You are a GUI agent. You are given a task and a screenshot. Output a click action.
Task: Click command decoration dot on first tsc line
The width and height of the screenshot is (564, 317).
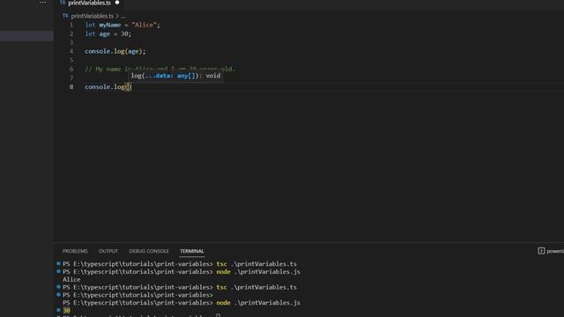[58, 263]
